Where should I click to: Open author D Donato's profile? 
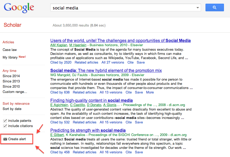[94, 105]
